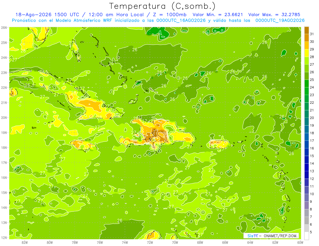
Task: Click the 64W longitude axis label
Action: [x=250, y=242]
